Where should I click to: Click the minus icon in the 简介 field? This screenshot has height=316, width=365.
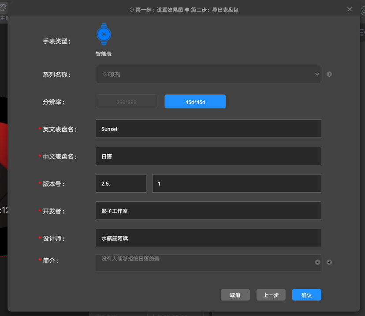(317, 262)
